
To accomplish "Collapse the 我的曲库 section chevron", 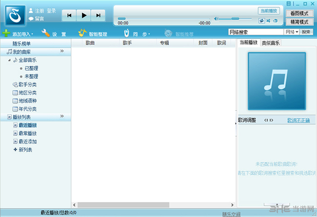I will 62,51.
